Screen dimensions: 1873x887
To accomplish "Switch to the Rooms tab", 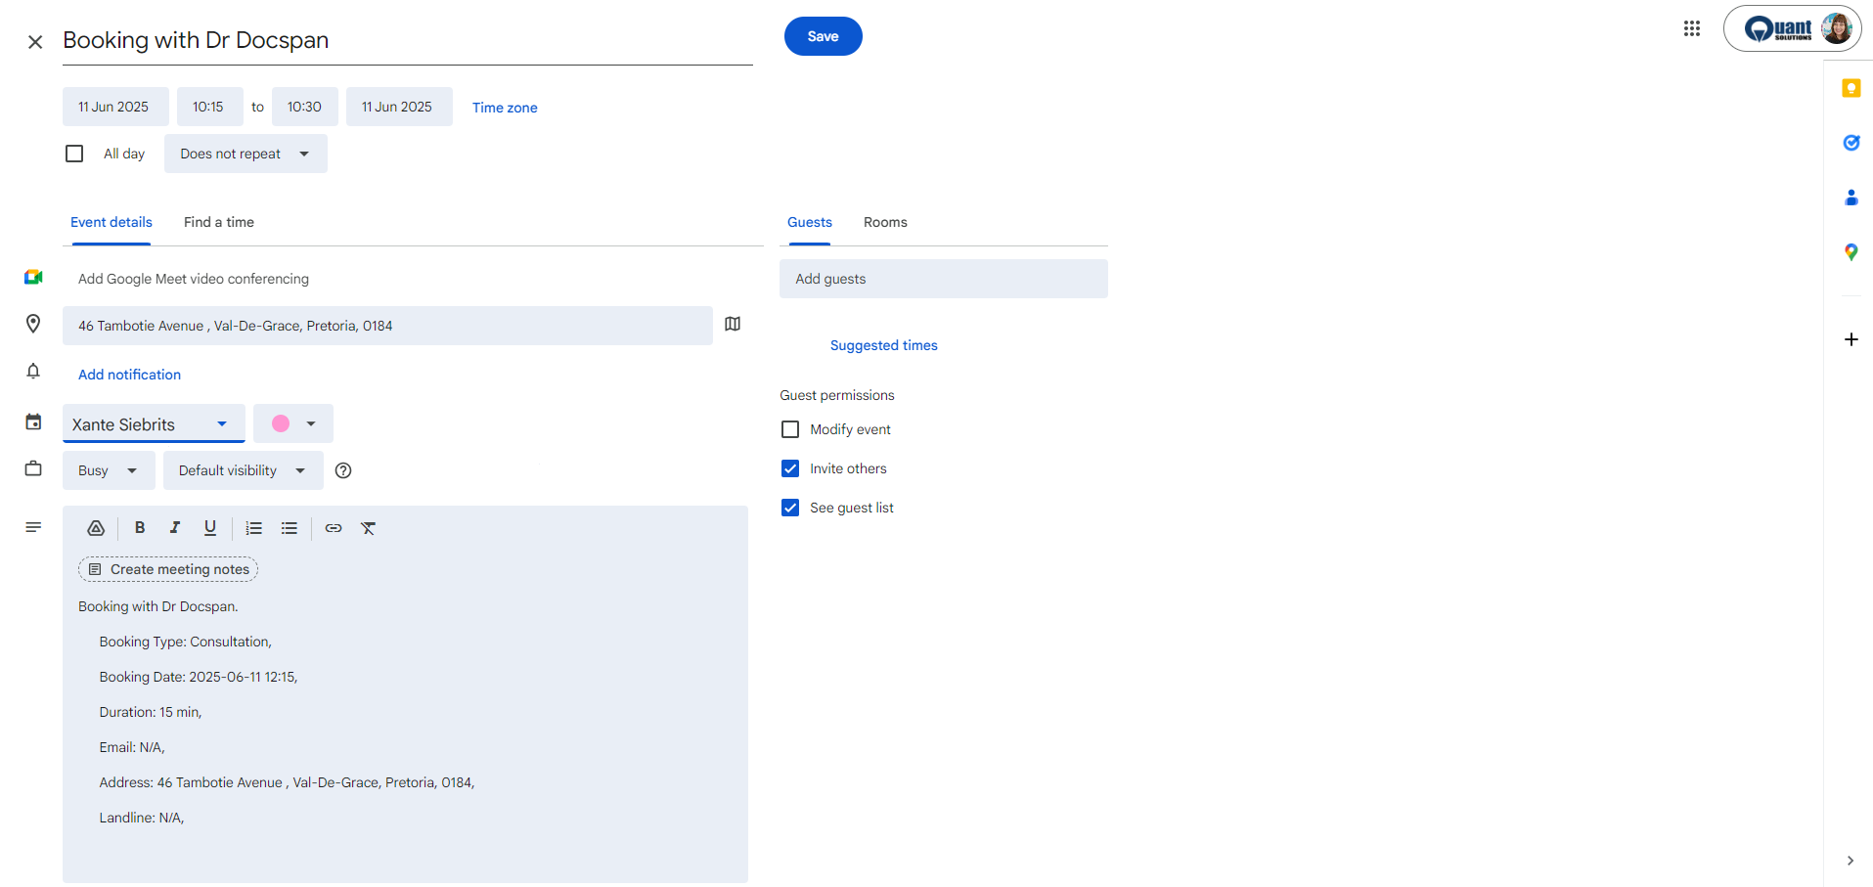I will (x=885, y=222).
